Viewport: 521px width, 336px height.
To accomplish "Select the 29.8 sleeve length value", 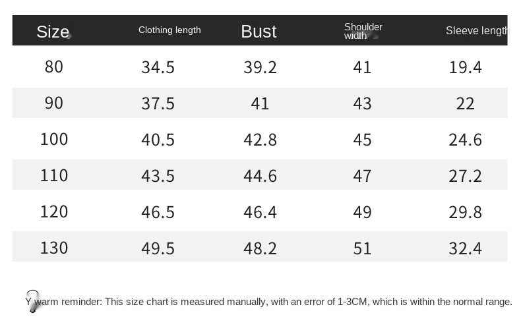I will 465,212.
